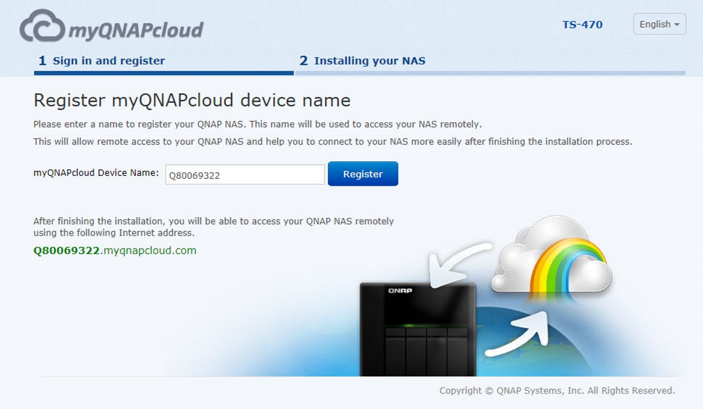Click the Copyright QNAP Systems footer text
The height and width of the screenshot is (409, 703).
[557, 391]
